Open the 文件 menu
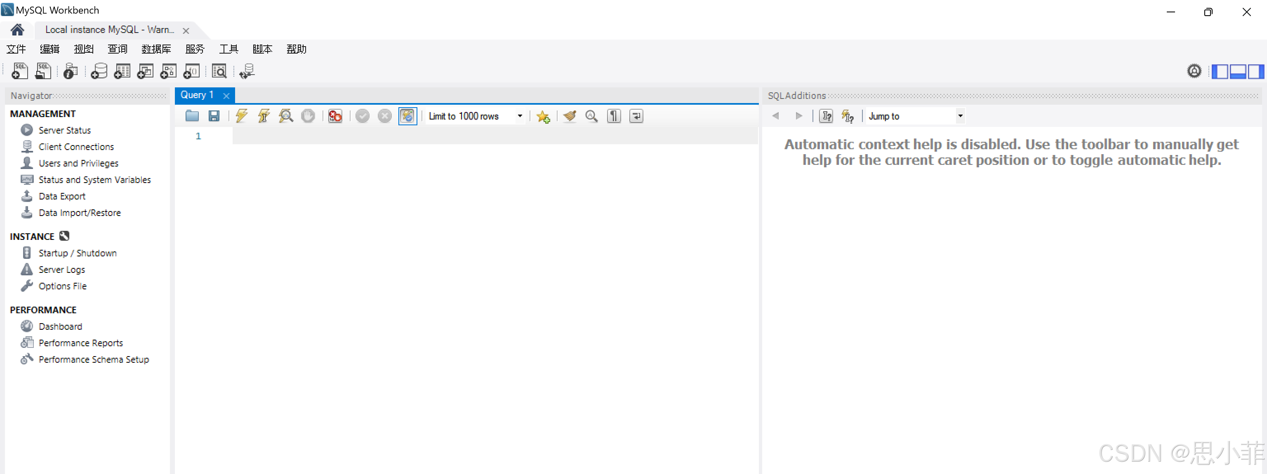The width and height of the screenshot is (1267, 474). 16,49
